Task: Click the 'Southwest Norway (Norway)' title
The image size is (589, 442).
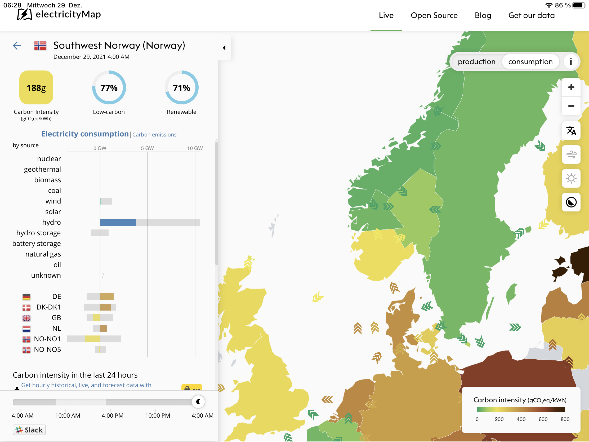Action: (x=119, y=46)
